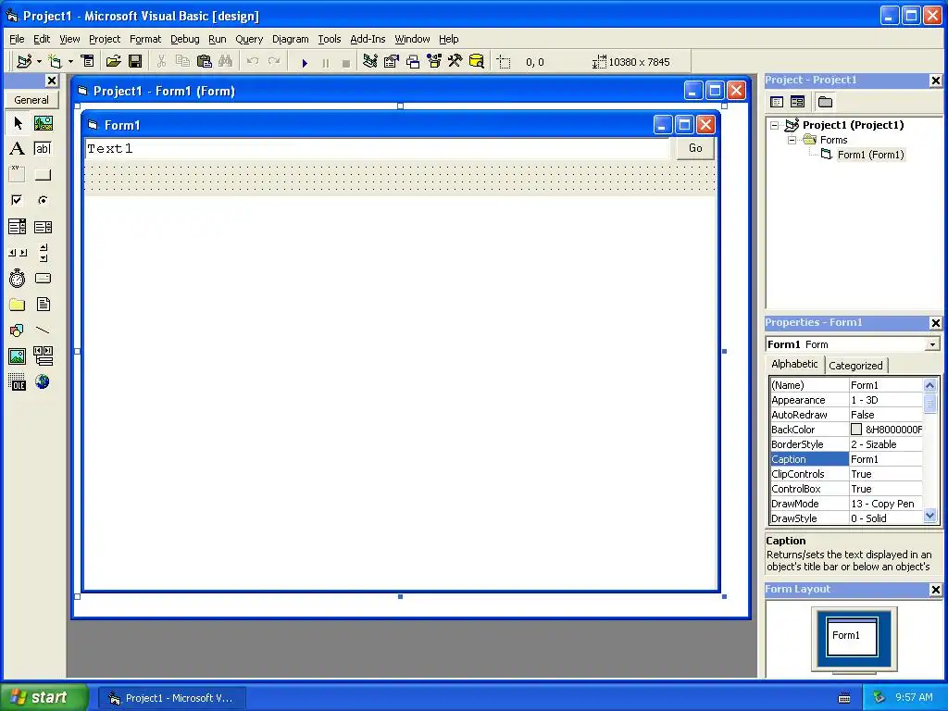Open Form Layout Window from toolbar
The width and height of the screenshot is (948, 711).
click(413, 61)
